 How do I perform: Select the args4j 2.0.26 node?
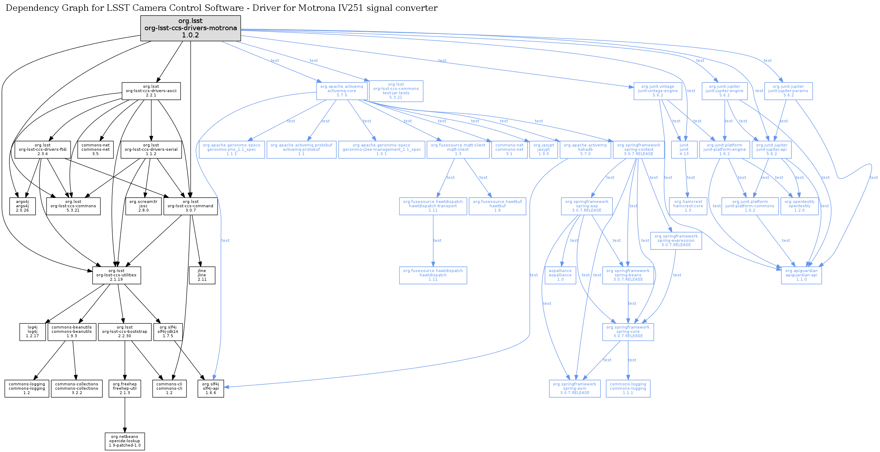click(x=22, y=206)
